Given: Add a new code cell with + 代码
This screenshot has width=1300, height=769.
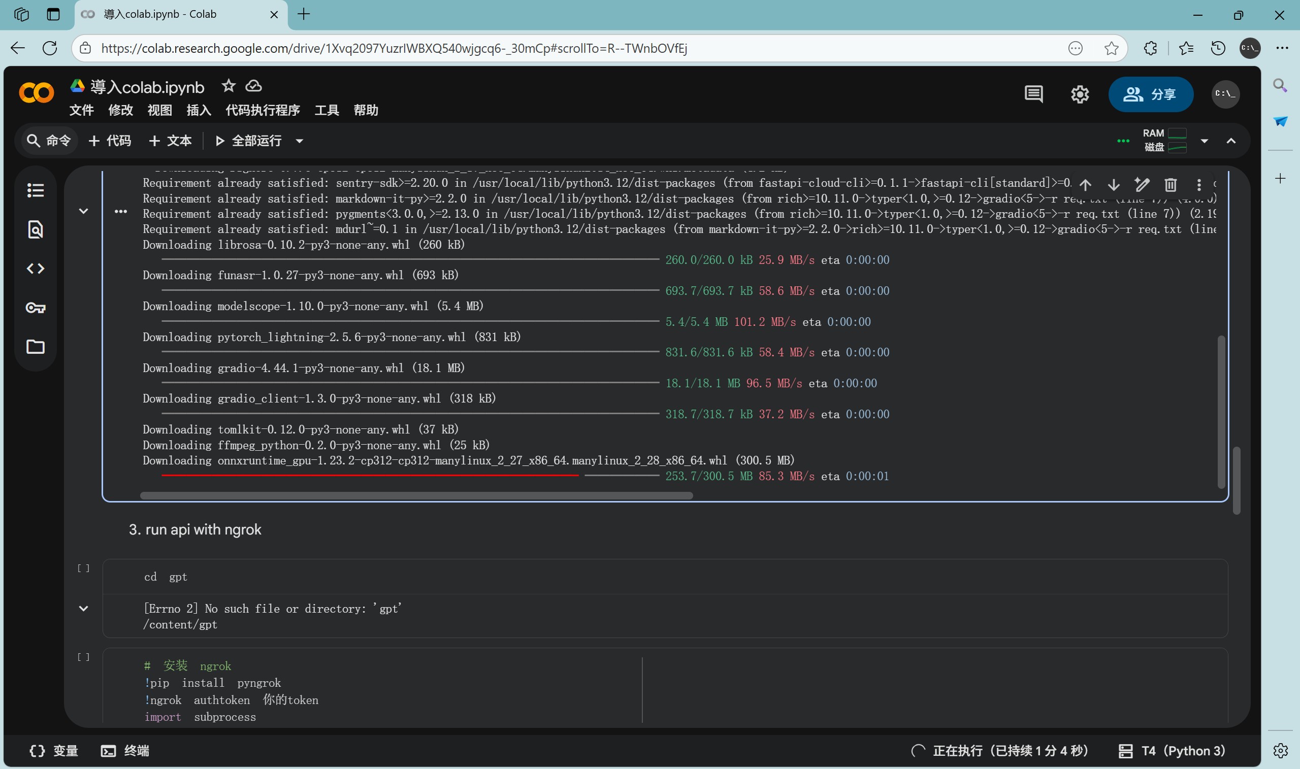Looking at the screenshot, I should (x=110, y=141).
